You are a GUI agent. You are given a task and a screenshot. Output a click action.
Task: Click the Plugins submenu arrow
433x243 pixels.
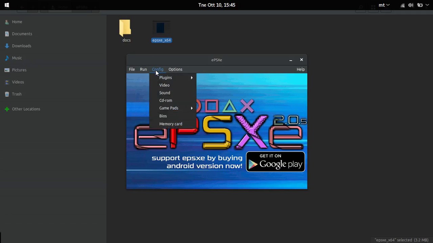(191, 78)
